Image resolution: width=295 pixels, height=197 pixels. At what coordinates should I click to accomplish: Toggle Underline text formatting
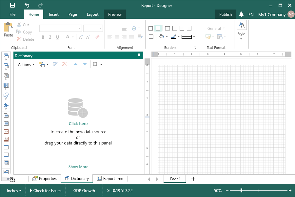coord(57,37)
